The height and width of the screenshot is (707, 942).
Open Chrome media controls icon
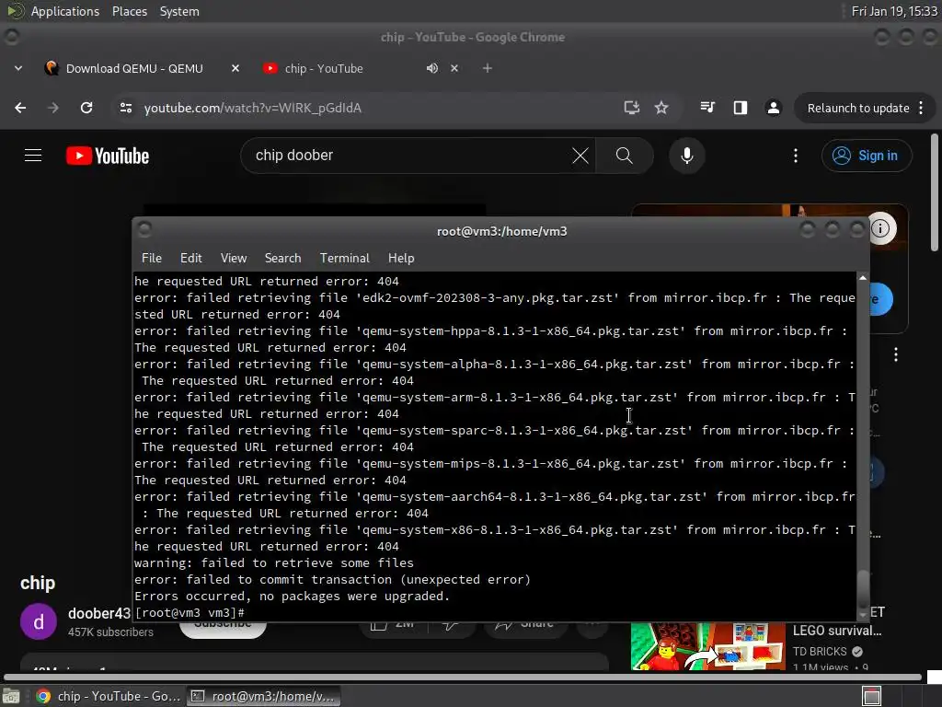click(707, 108)
